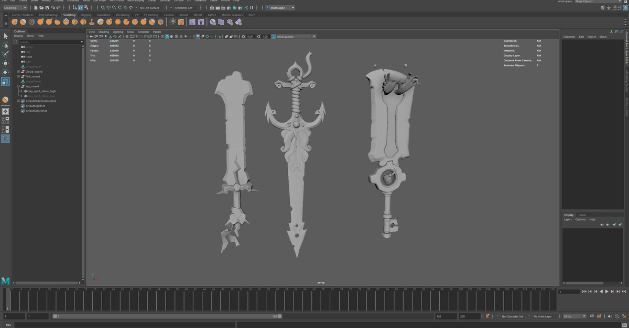Open the Mesh Display menu

click(135, 1)
